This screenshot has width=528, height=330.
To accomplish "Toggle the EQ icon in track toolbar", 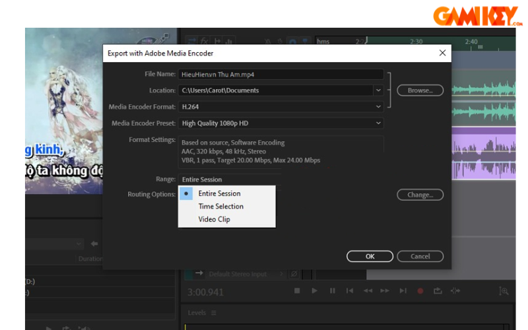I will tap(229, 42).
